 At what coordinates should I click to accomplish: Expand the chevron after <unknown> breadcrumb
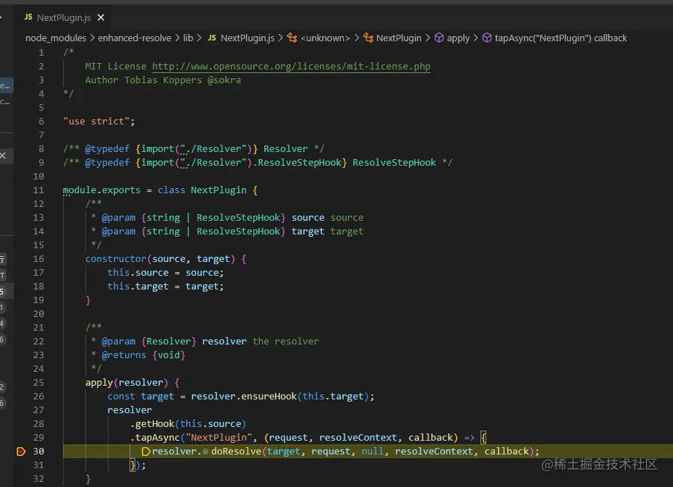[x=357, y=38]
